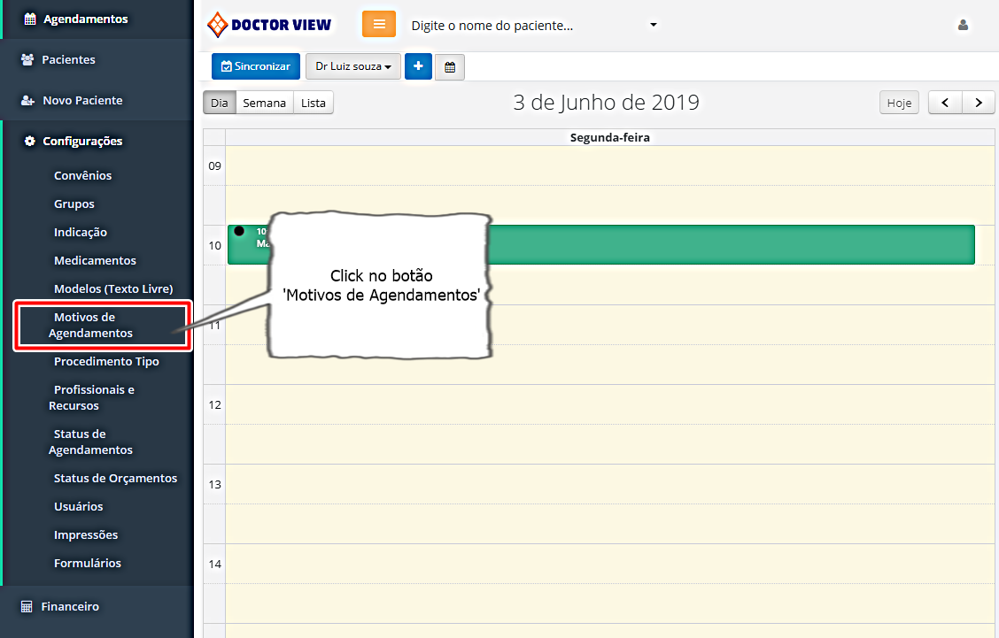Open Financeiro from the sidebar

70,606
